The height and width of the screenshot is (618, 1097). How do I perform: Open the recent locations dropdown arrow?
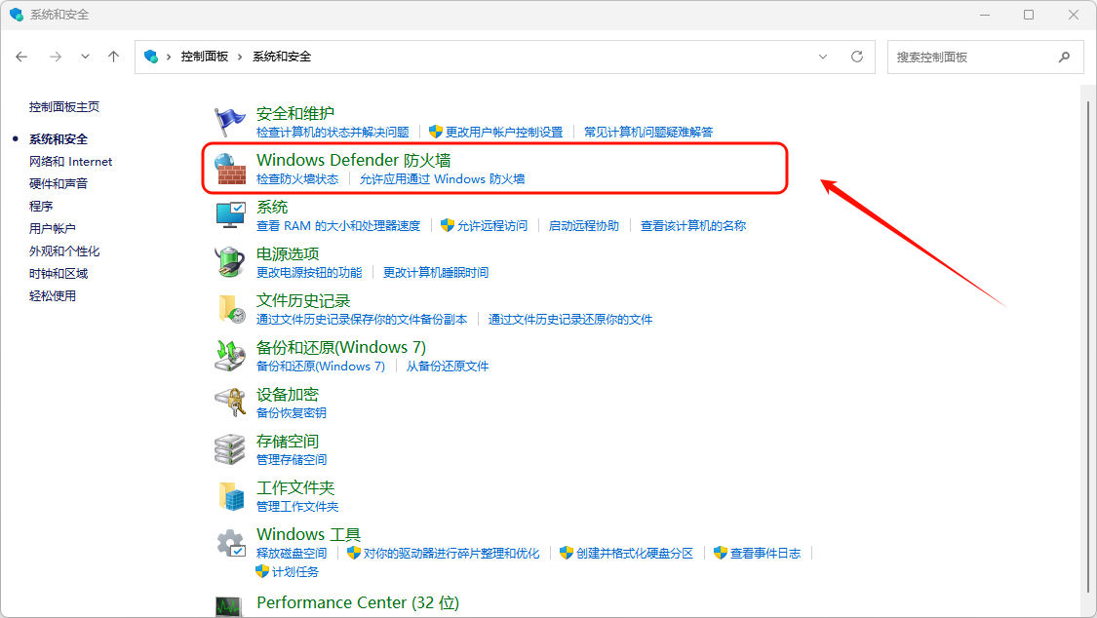pos(85,57)
